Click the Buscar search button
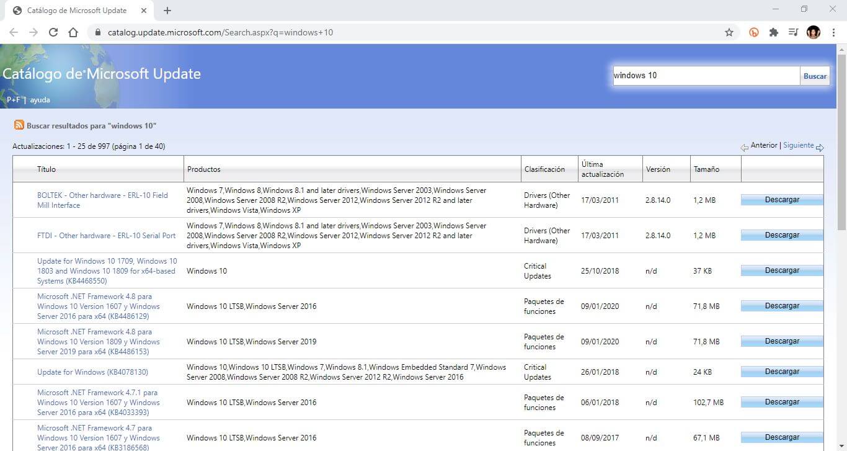This screenshot has width=847, height=451. pos(815,76)
